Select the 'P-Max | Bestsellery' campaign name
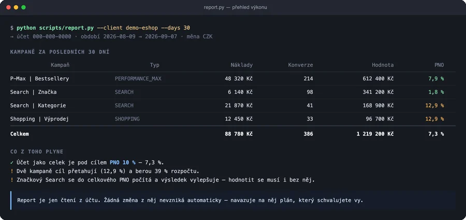Screen dimensions: 466x220 tap(39, 79)
